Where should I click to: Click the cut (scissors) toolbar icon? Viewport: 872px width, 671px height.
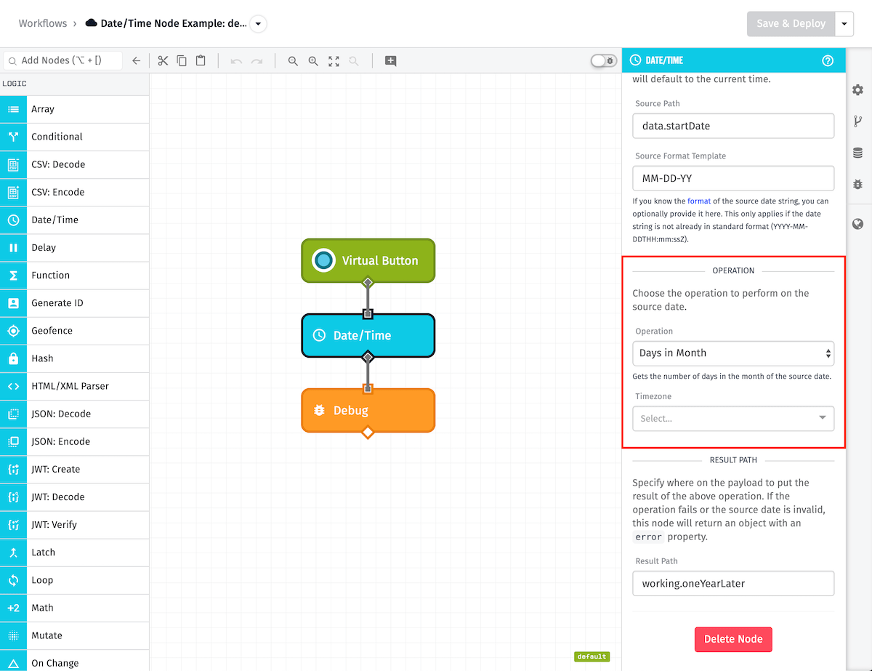[163, 61]
